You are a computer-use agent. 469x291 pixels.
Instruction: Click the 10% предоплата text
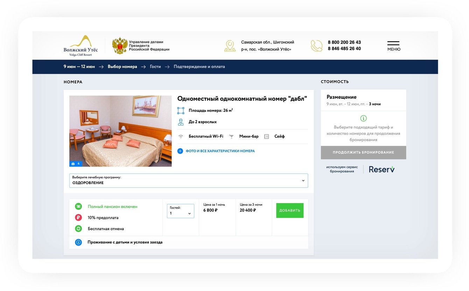point(103,217)
